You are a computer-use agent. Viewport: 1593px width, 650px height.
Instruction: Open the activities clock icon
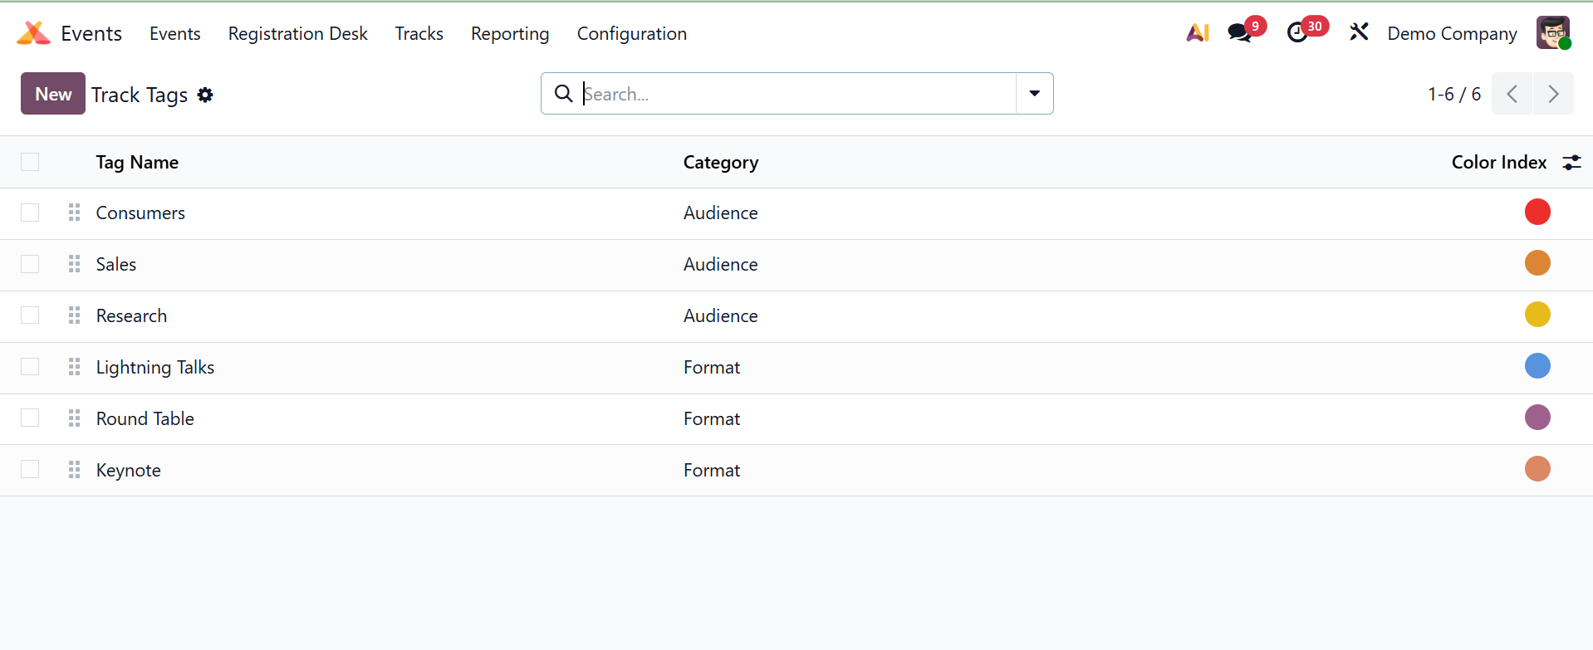(x=1296, y=33)
